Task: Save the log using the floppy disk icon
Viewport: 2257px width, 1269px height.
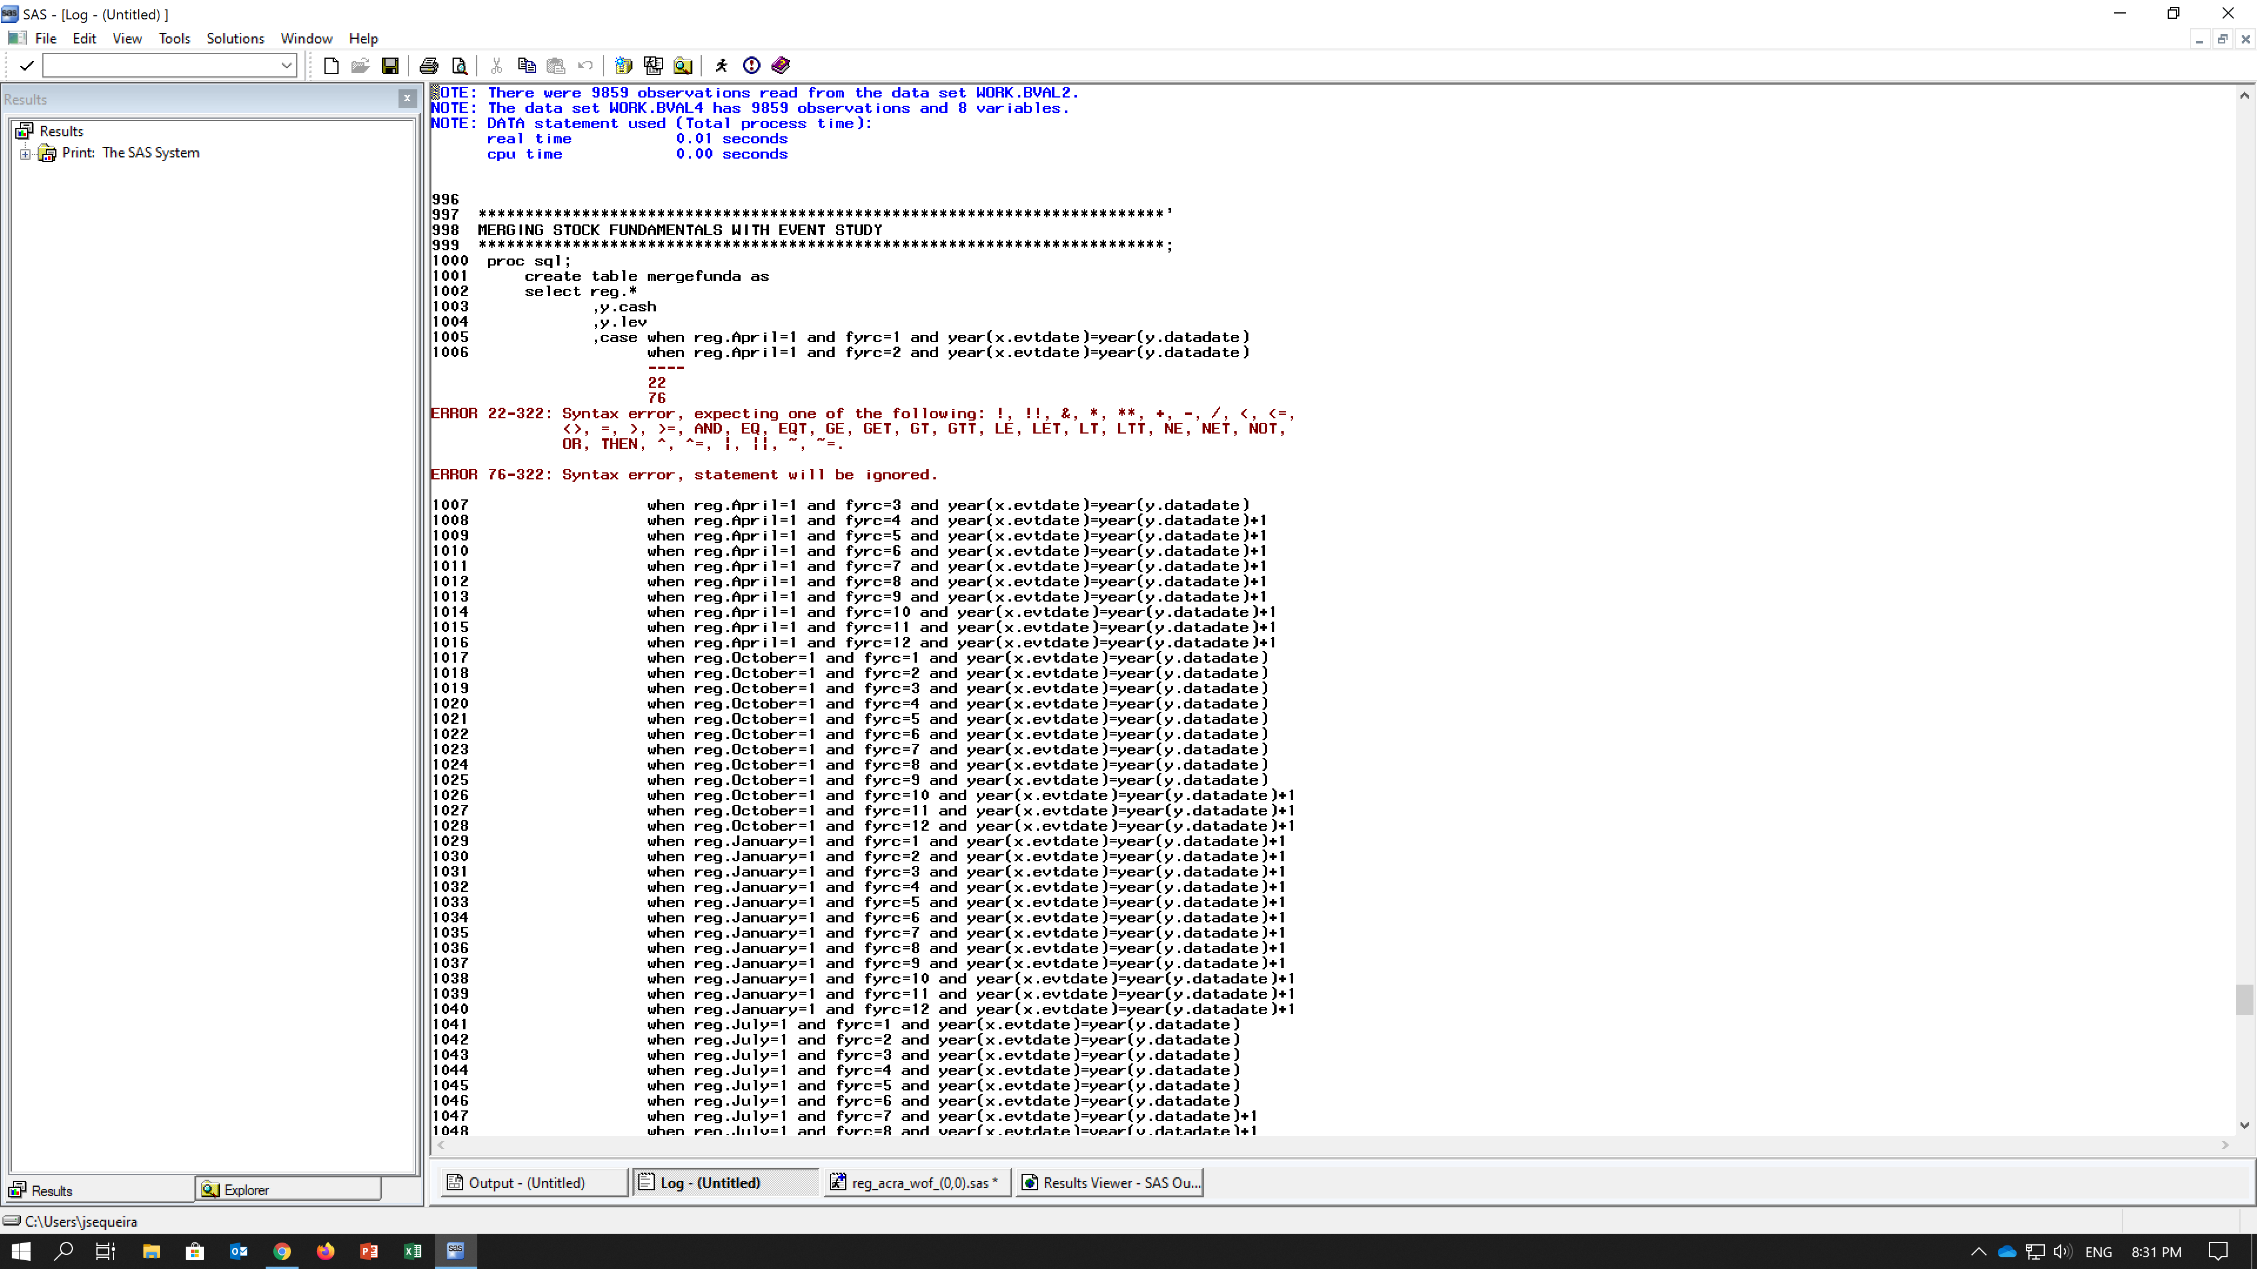Action: click(391, 65)
